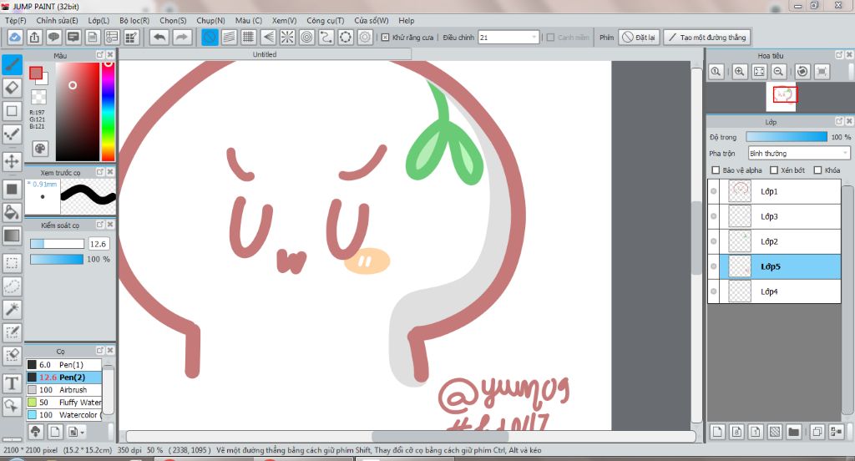Toggle visibility of layer Lớp2
The image size is (855, 461).
click(x=714, y=241)
